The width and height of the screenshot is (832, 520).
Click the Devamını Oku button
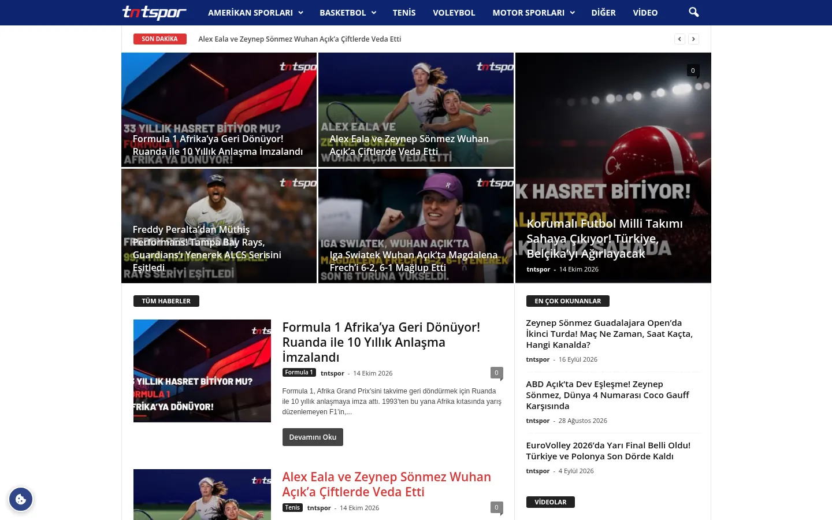point(313,437)
